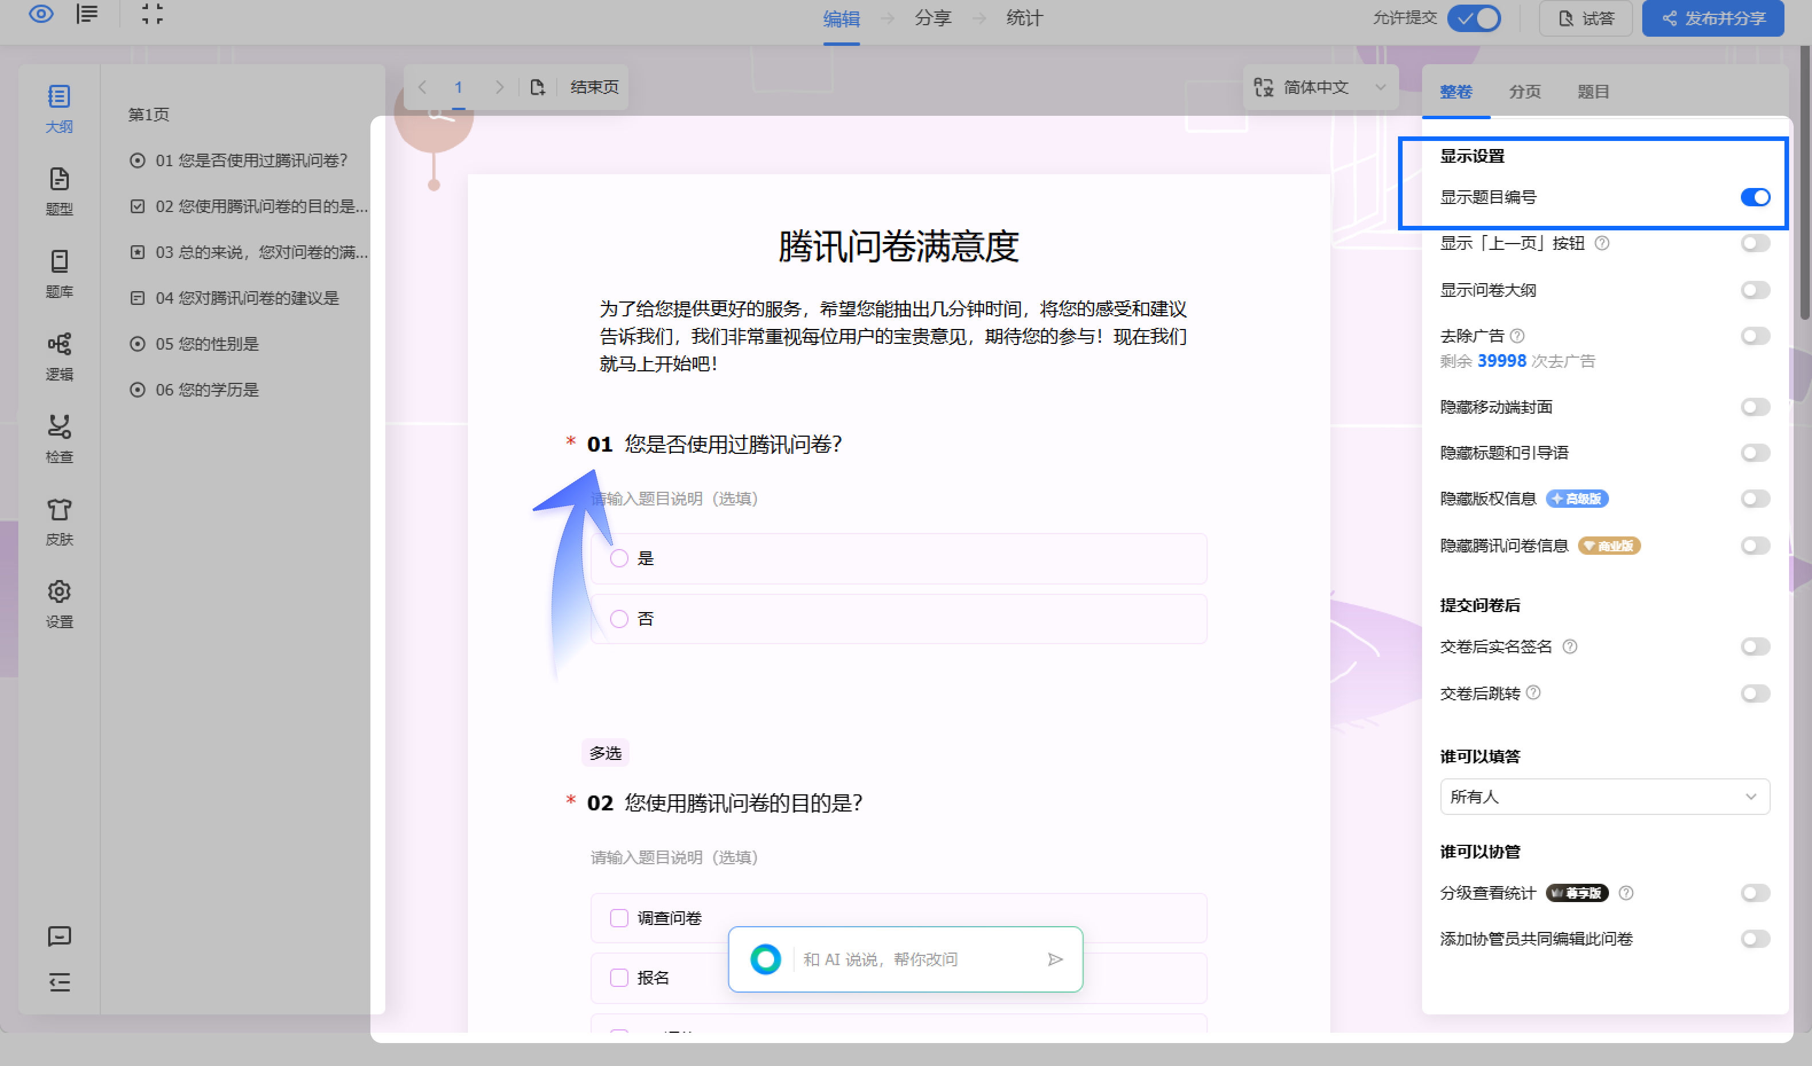This screenshot has width=1812, height=1066.
Task: Click question 01 description field
Action: [674, 499]
